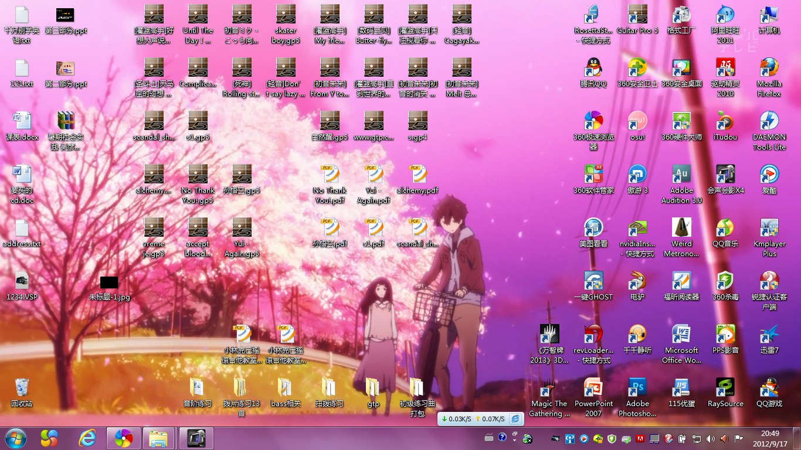Switch to the Windows Explorer taskbar window
The height and width of the screenshot is (450, 801).
point(158,438)
